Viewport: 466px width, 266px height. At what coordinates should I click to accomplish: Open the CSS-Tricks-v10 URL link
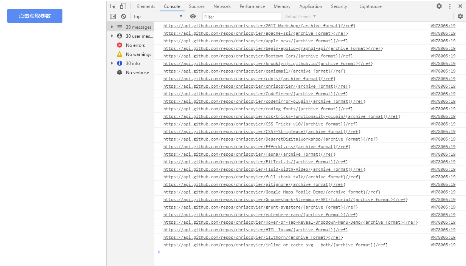coord(261,124)
